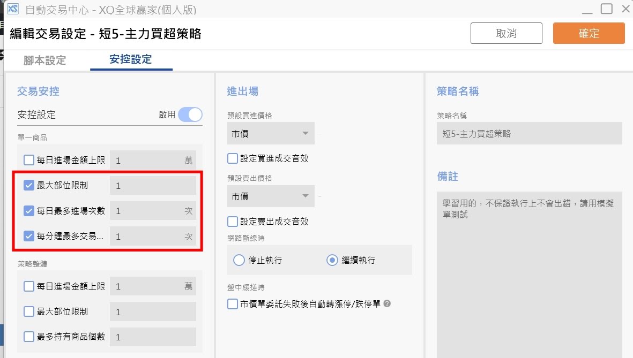Uncheck 單一商品 最大部位限制 checkbox
The width and height of the screenshot is (633, 358).
click(29, 186)
